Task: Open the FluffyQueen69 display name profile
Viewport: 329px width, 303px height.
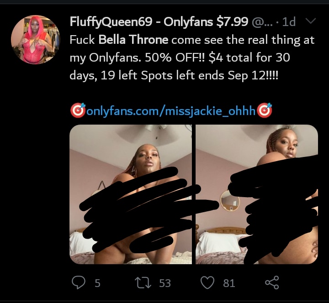Action: click(x=159, y=21)
